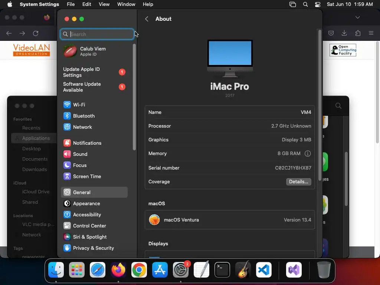Launch Safari from the Dock
The image size is (380, 285).
pos(98,270)
